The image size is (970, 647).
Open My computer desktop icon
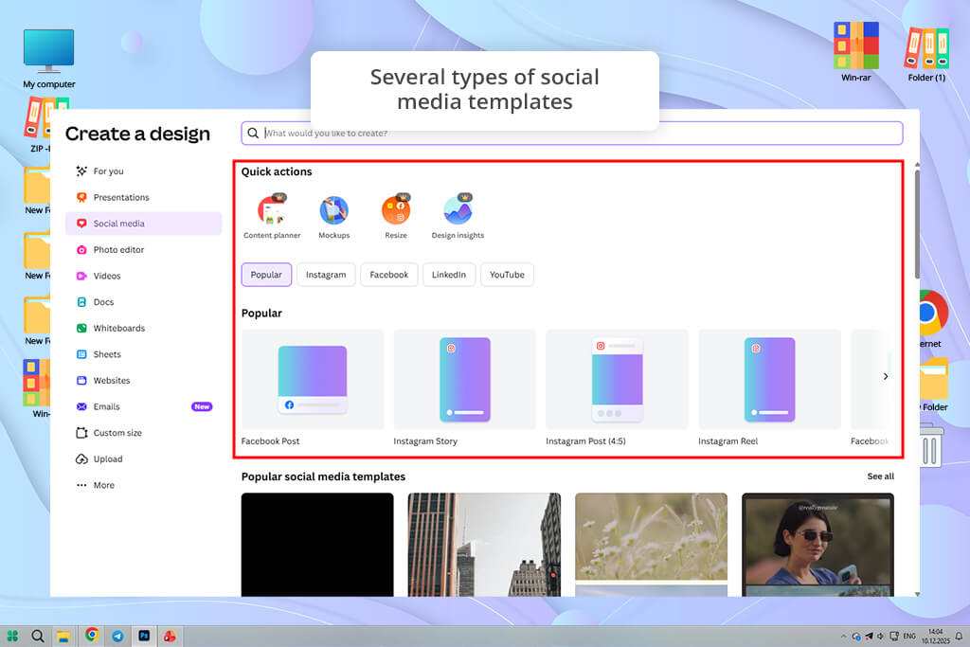(49, 59)
